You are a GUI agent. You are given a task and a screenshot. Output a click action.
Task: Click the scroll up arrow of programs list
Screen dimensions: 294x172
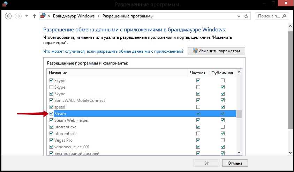pos(239,73)
